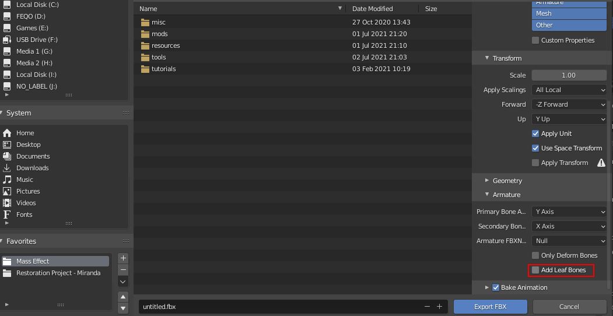Check the Add Leaf Bones box
The width and height of the screenshot is (613, 316).
(x=535, y=270)
